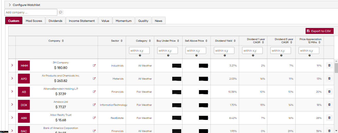Screen dimensions: 338x133
Task: Click the Sell Above Price filter input
Action: point(196,51)
